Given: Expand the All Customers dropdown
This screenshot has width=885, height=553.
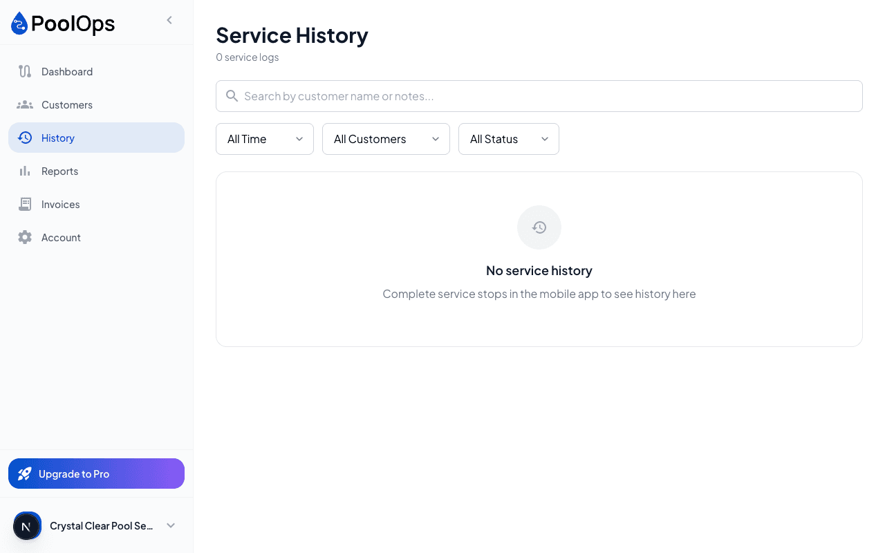Looking at the screenshot, I should coord(386,139).
